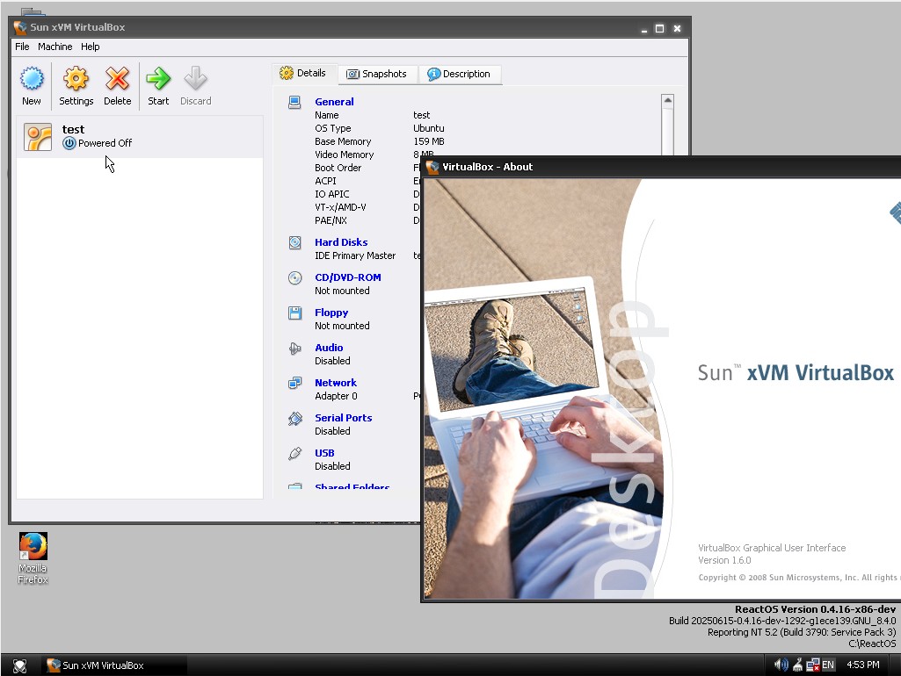Click the VirtualBox - About title bar icon

432,167
